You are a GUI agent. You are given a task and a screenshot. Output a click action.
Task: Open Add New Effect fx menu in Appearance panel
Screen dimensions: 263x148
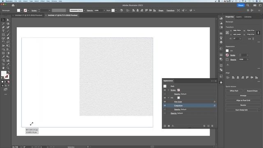(x=173, y=126)
